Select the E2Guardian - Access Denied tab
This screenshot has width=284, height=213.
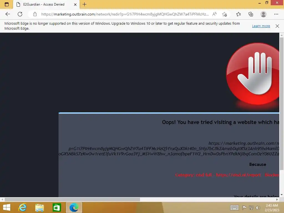(x=46, y=4)
